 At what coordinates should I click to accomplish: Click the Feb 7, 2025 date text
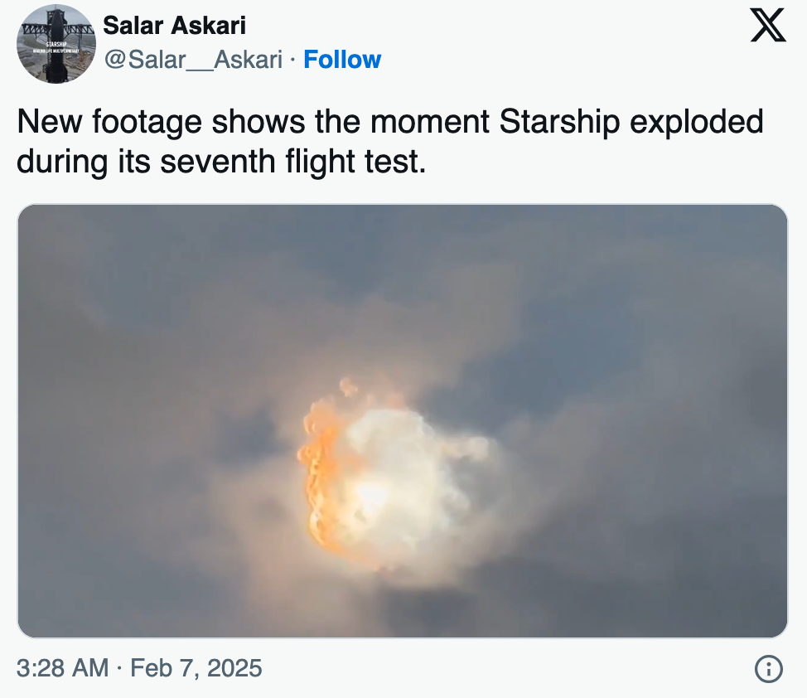tap(196, 668)
